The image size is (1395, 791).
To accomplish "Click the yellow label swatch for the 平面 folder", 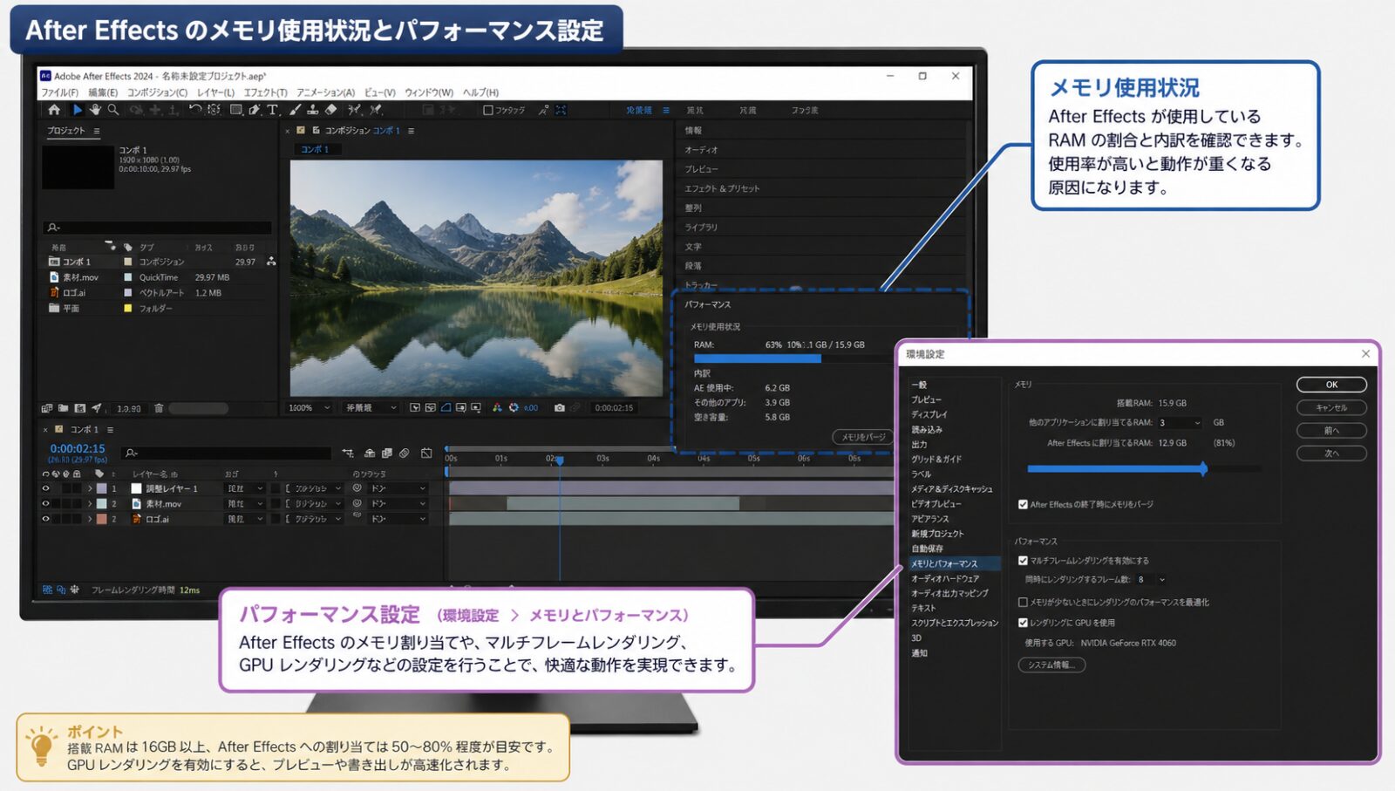I will 128,309.
